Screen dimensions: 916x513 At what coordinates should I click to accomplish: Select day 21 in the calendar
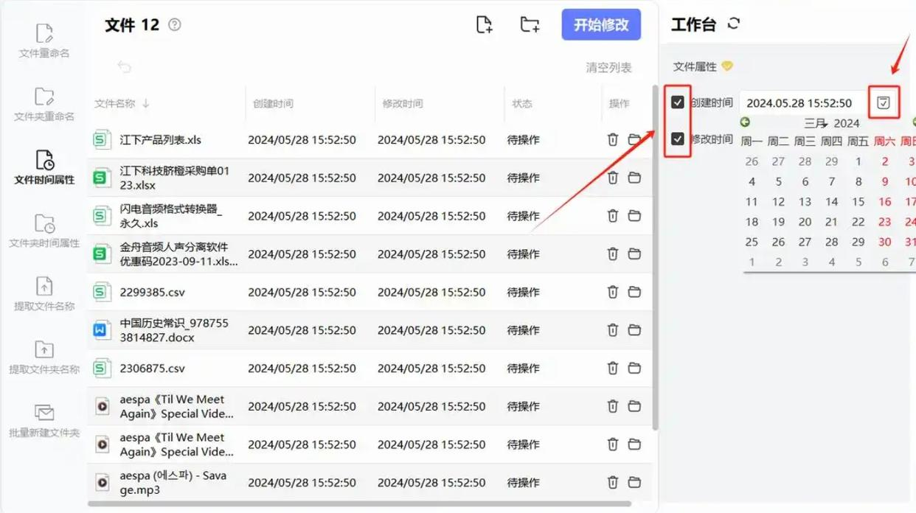point(832,221)
